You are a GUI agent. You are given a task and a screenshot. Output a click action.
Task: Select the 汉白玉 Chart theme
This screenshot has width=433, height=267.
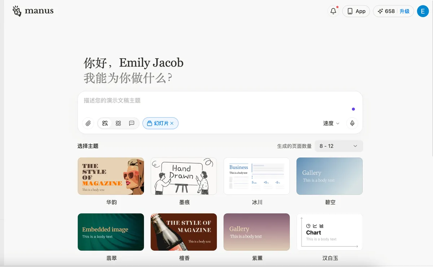click(329, 232)
